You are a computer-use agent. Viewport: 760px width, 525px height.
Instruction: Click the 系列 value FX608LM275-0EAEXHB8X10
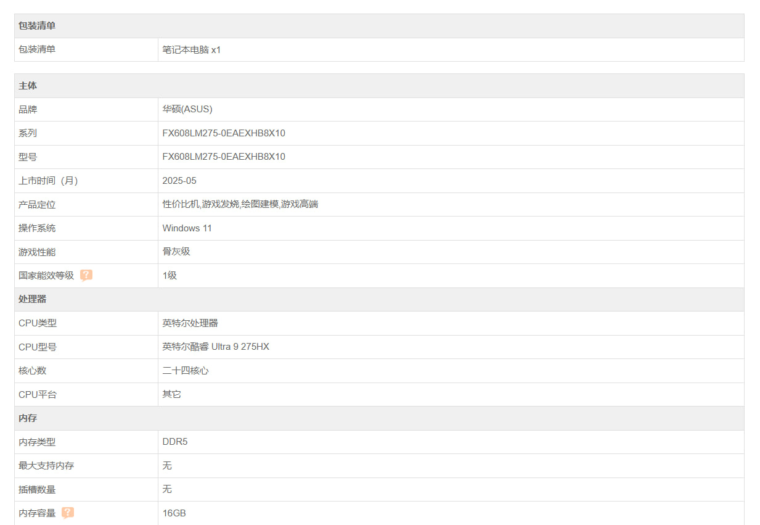(224, 133)
